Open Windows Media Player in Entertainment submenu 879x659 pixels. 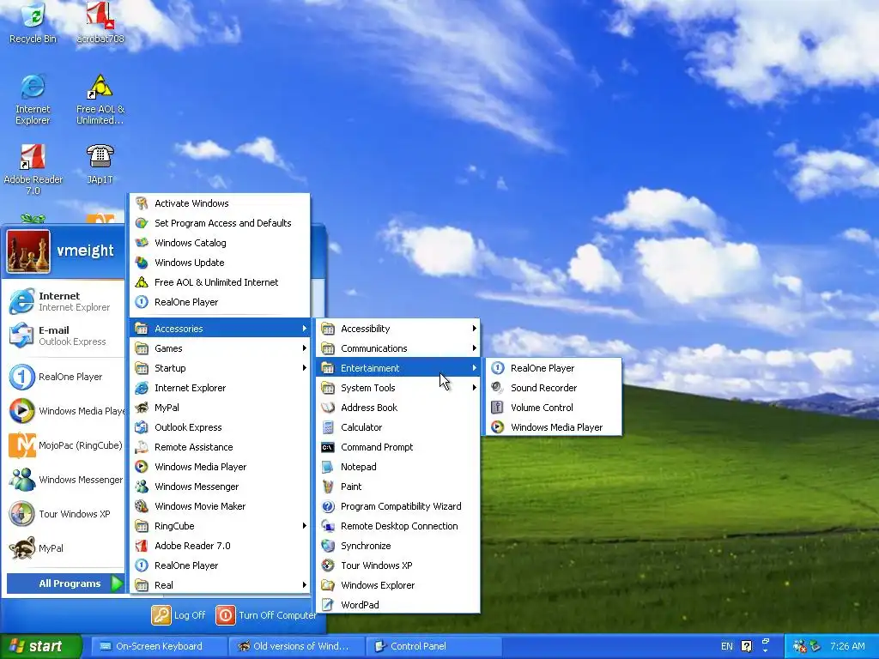pyautogui.click(x=554, y=427)
